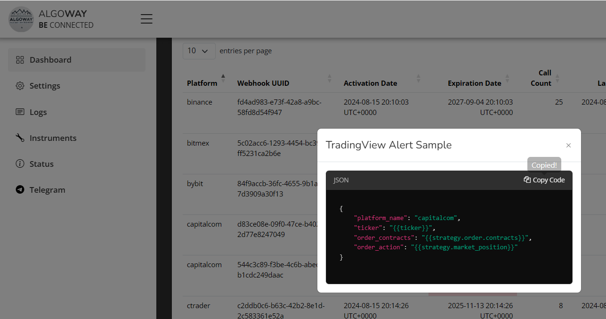Image resolution: width=606 pixels, height=319 pixels.
Task: Click the Settings gear icon
Action: pos(20,86)
